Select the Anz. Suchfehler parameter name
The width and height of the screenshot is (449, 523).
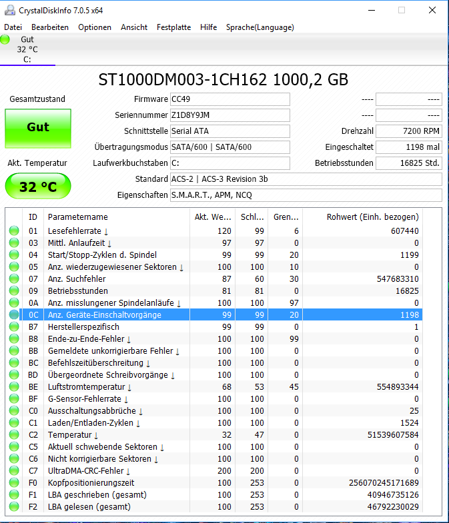coord(77,279)
